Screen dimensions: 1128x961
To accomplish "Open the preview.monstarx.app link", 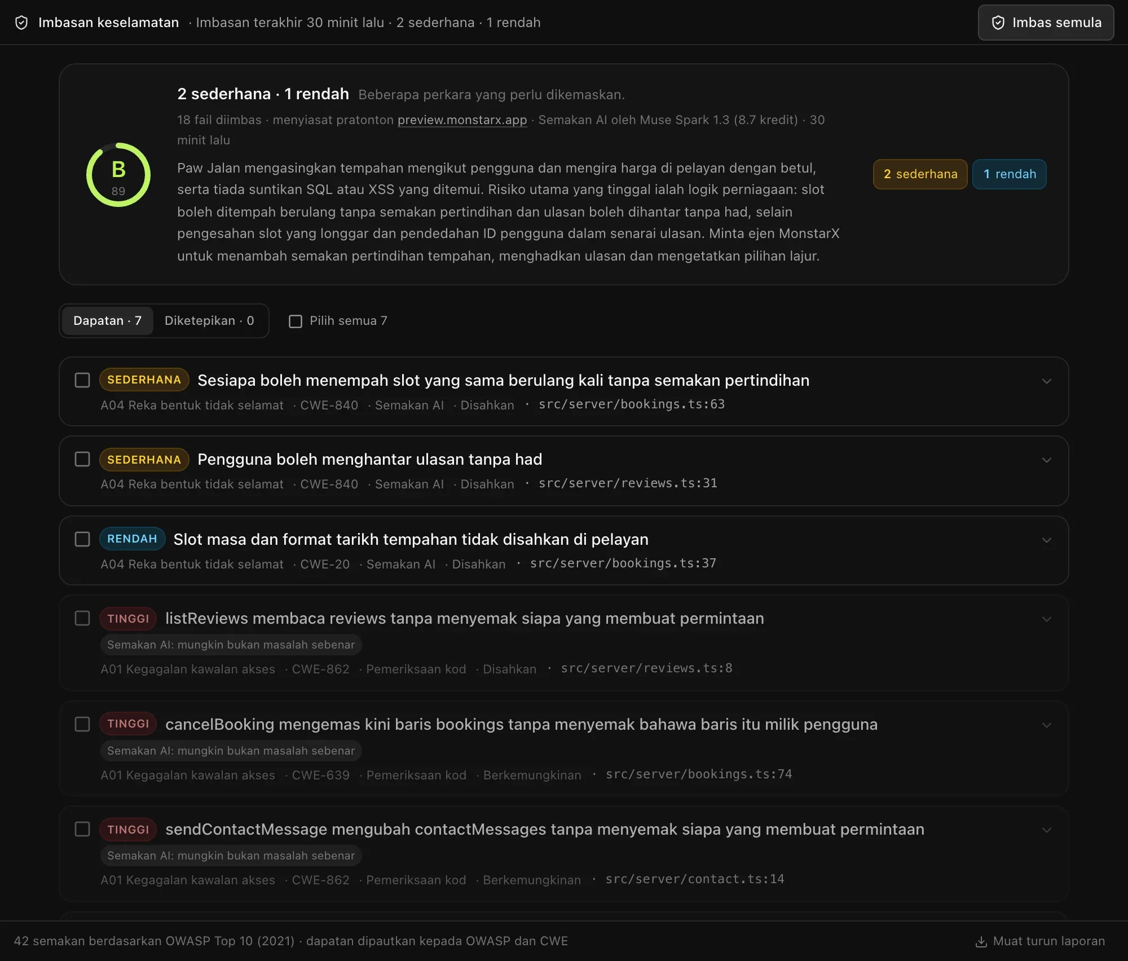I will click(x=462, y=120).
